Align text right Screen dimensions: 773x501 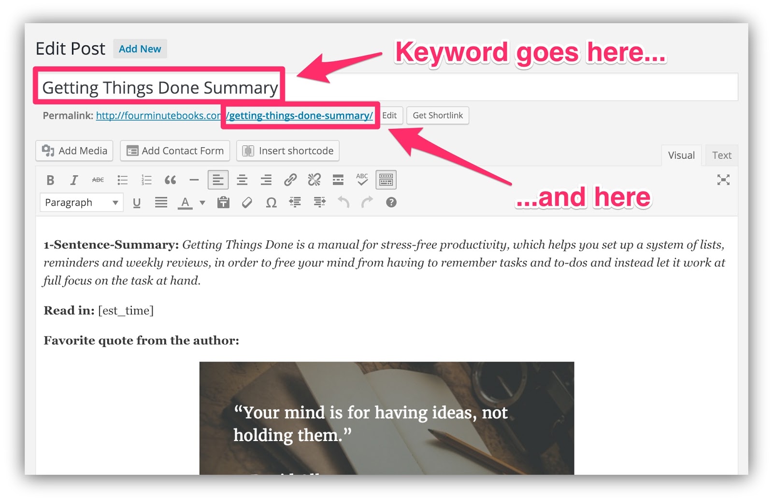(x=266, y=180)
